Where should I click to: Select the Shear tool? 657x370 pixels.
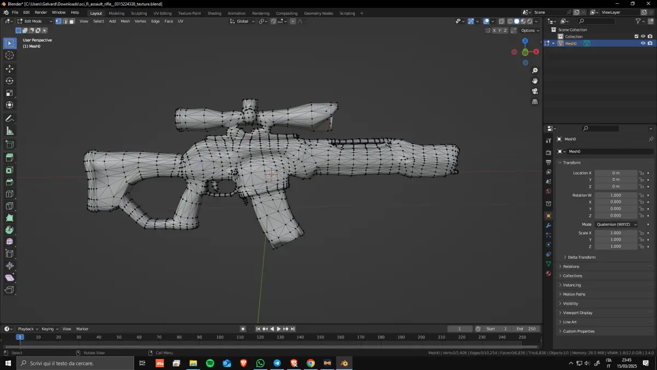(10, 278)
